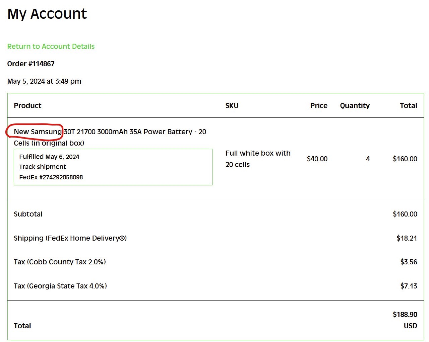
Task: Click the Samsung 30T battery product name
Action: click(x=110, y=137)
